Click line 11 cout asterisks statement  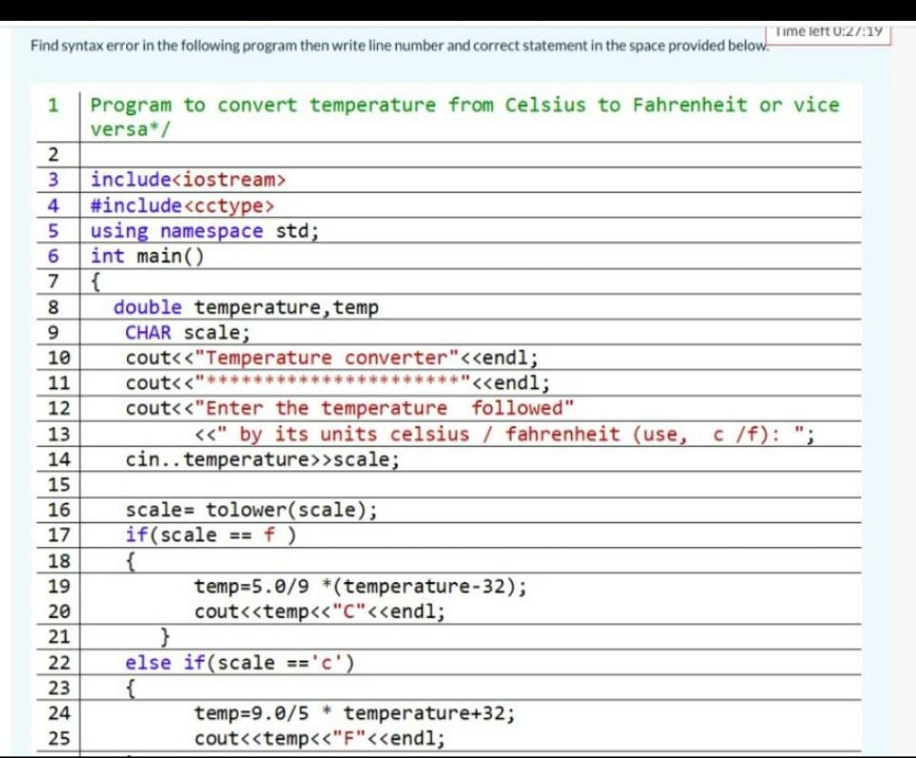click(337, 383)
